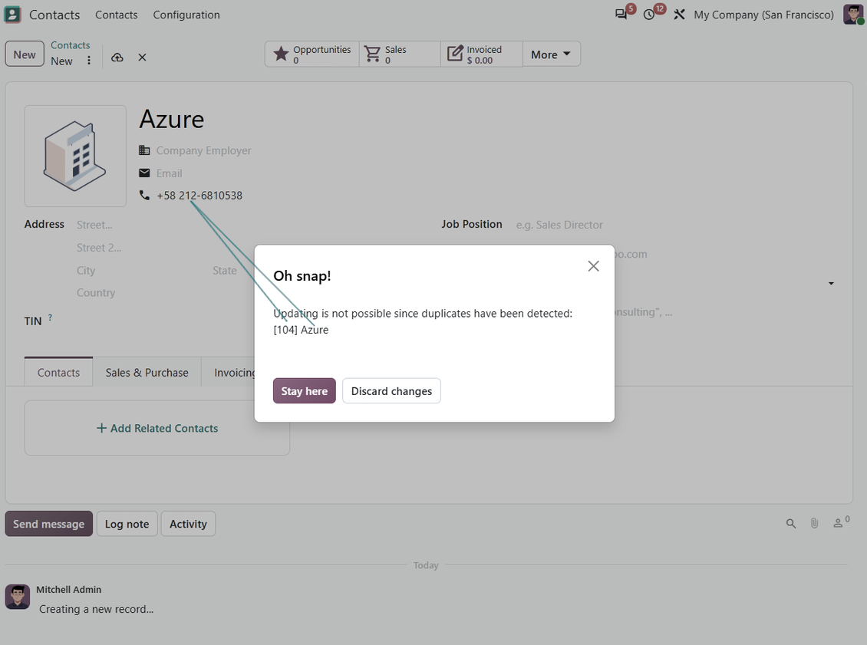Switch company My Company (San Francisco)

[763, 15]
